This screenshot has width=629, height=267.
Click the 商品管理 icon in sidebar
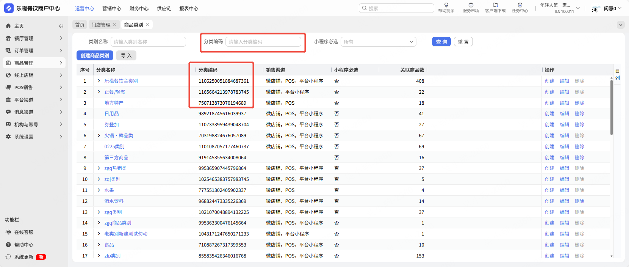tap(8, 63)
